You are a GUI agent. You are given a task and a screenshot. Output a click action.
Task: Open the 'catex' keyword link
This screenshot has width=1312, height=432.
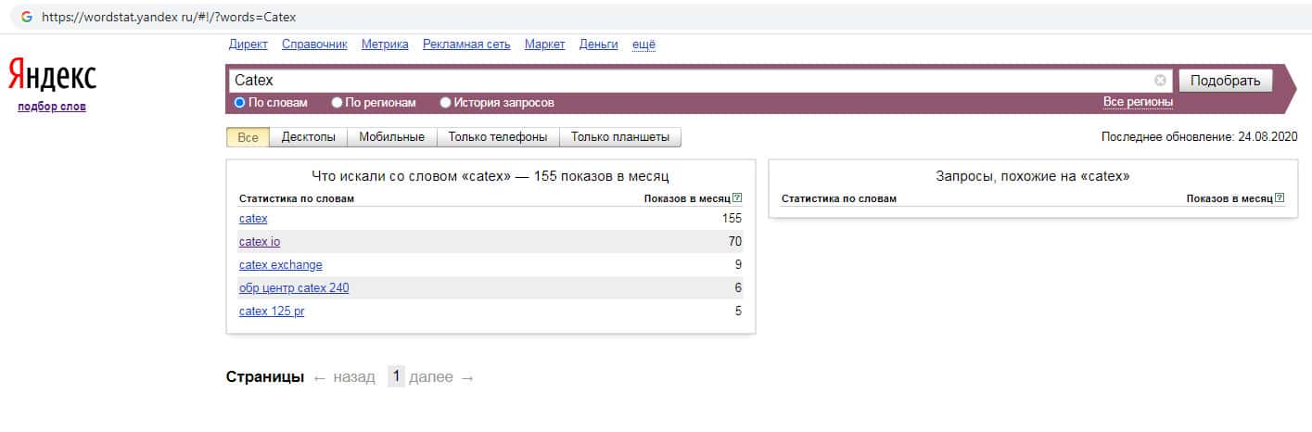253,219
